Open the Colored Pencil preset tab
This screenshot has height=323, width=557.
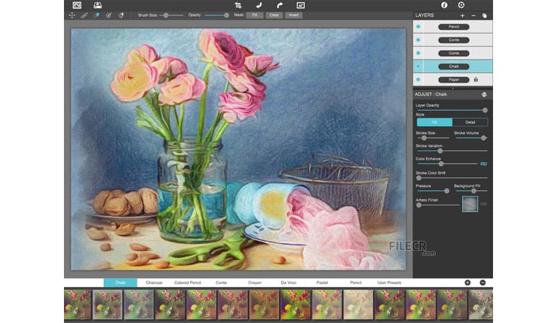[x=188, y=282]
